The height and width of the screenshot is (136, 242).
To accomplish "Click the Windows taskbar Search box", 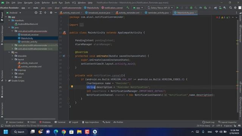I will click(19, 132).
